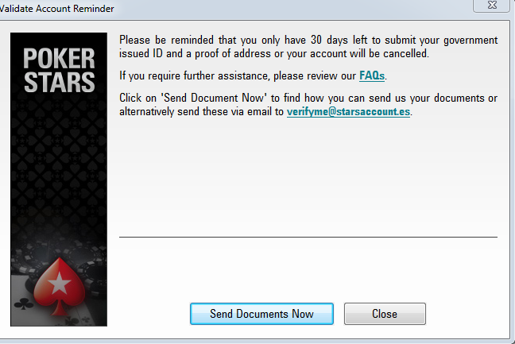Close the window with the X button
Screen dimensions: 515x344
[x=492, y=5]
